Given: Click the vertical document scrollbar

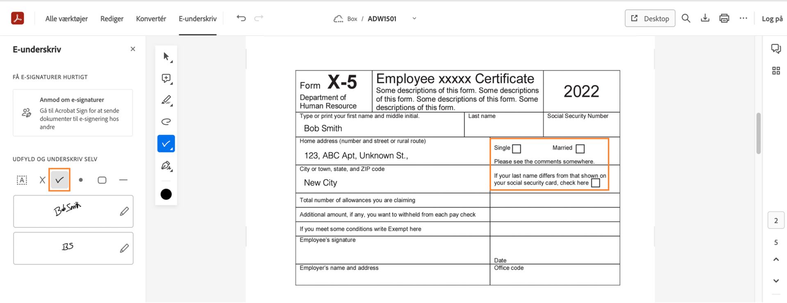Looking at the screenshot, I should coord(758,133).
